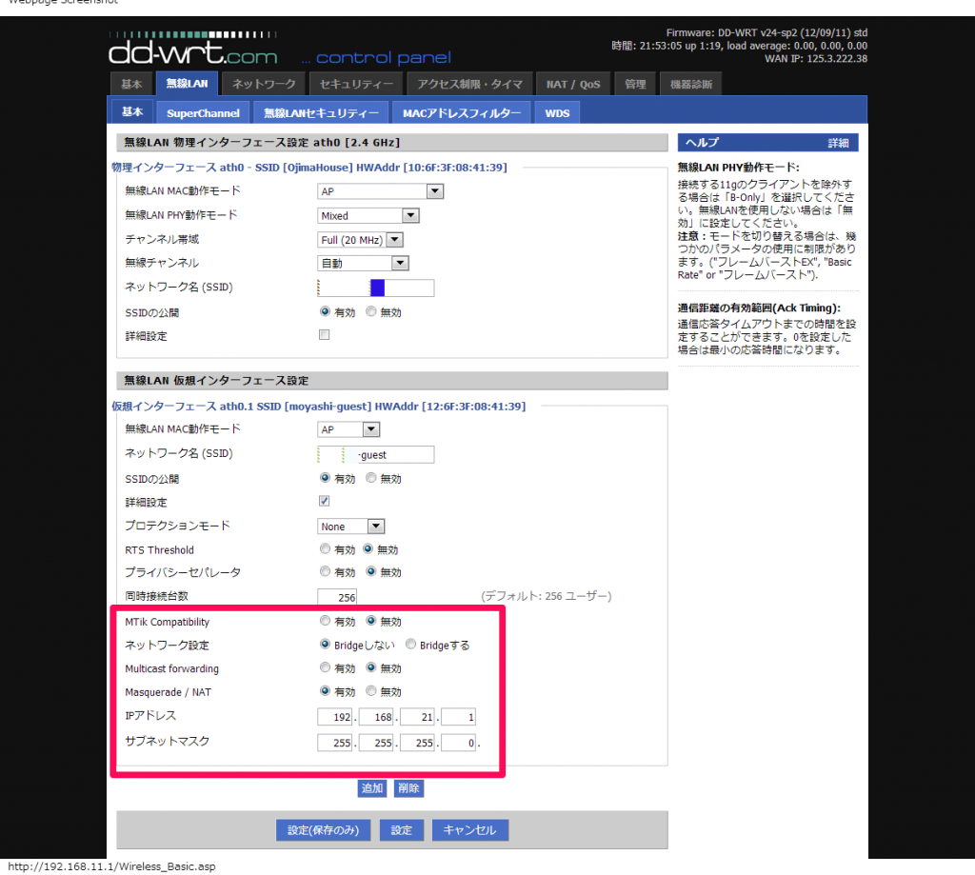Choose the Bridgeする network option

click(x=411, y=645)
